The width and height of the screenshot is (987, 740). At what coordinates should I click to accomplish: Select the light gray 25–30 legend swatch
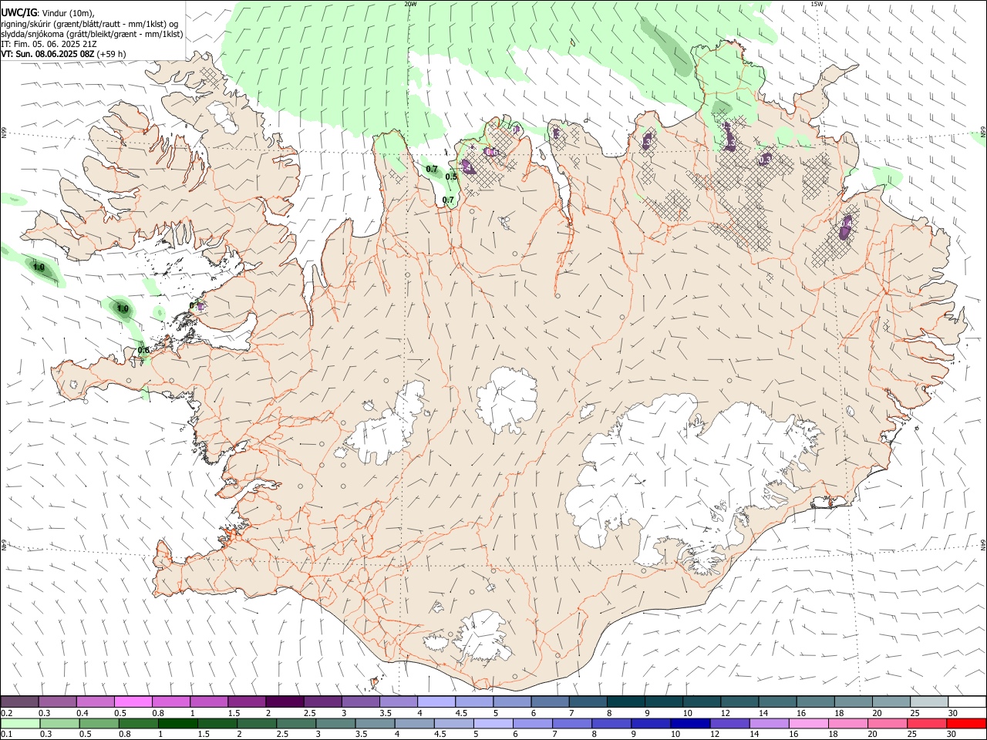coord(928,702)
